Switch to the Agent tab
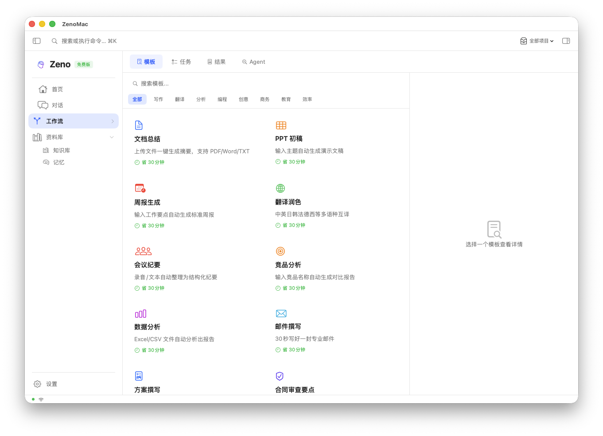Image resolution: width=603 pixels, height=436 pixels. click(253, 62)
